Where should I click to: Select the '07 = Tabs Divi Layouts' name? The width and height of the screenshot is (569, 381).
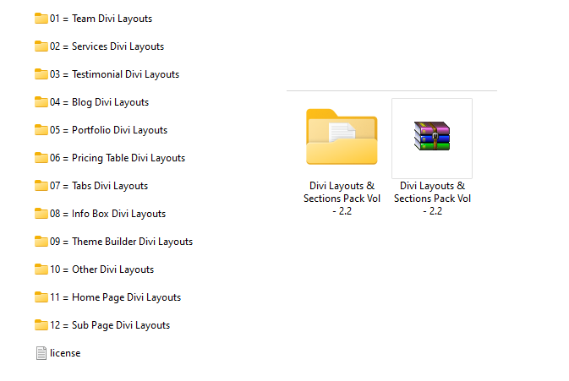99,186
